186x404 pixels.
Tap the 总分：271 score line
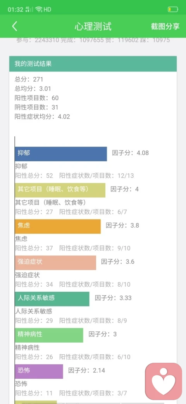coord(29,79)
